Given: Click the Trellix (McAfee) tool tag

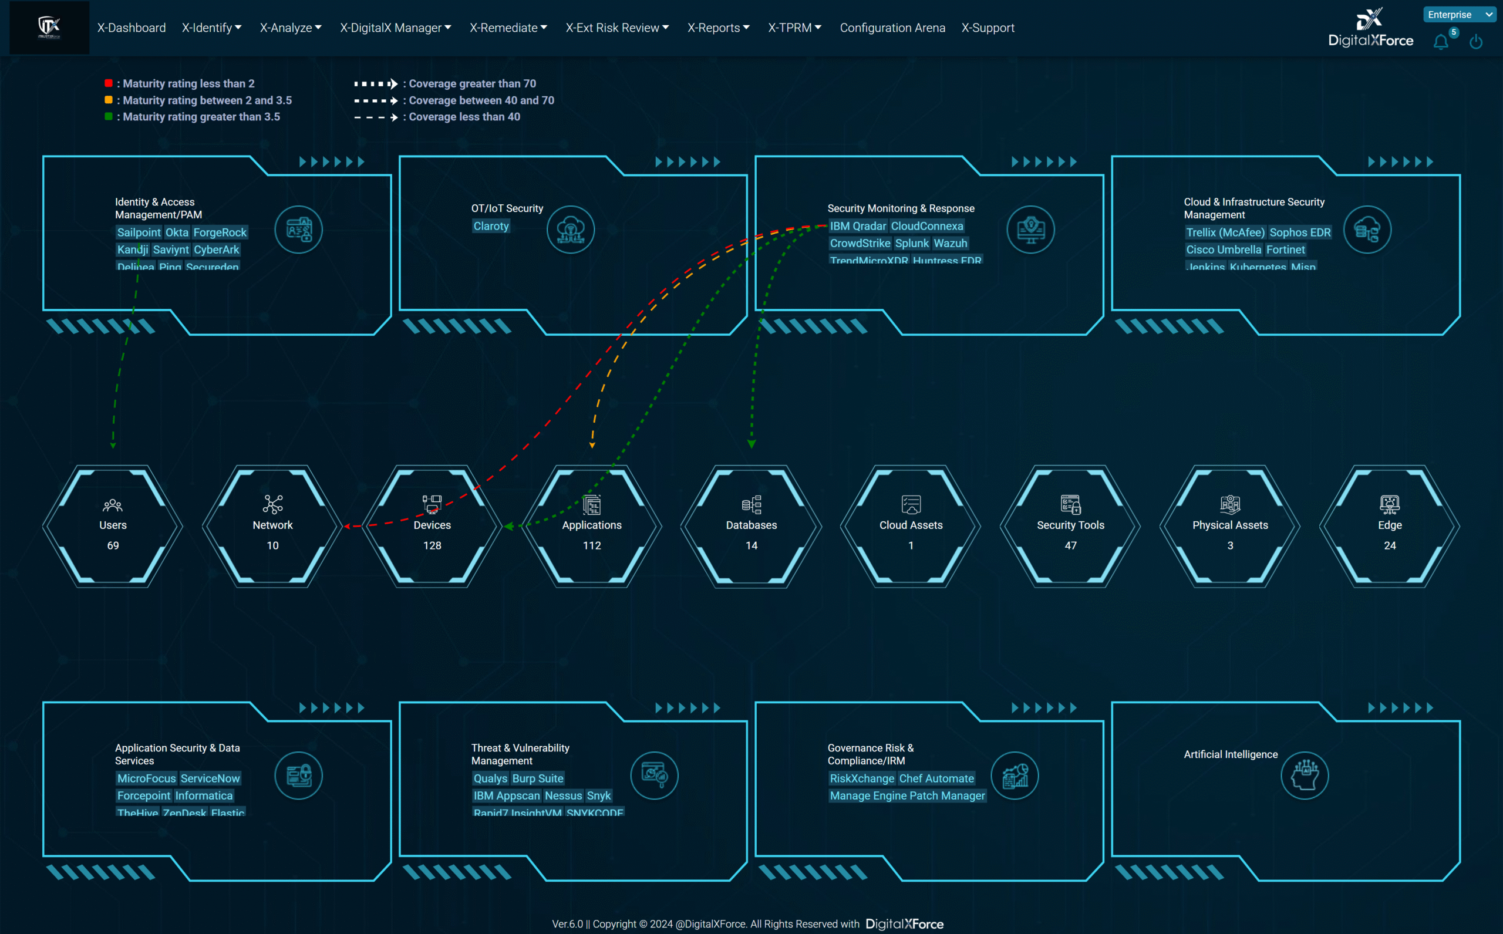Looking at the screenshot, I should 1225,232.
